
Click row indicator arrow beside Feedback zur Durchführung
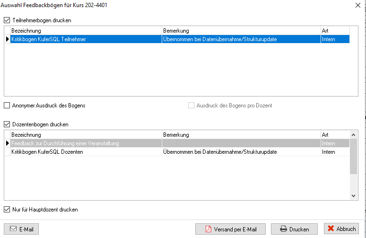tap(8, 143)
